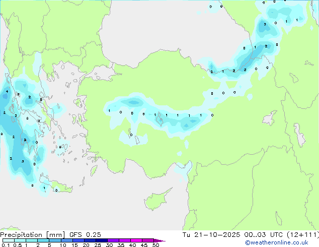Click the 'Precipitation [mm]' title text
This screenshot has height=247, width=319.
coord(33,235)
